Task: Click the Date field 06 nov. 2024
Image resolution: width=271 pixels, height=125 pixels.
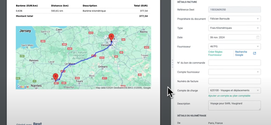Action: [234, 37]
